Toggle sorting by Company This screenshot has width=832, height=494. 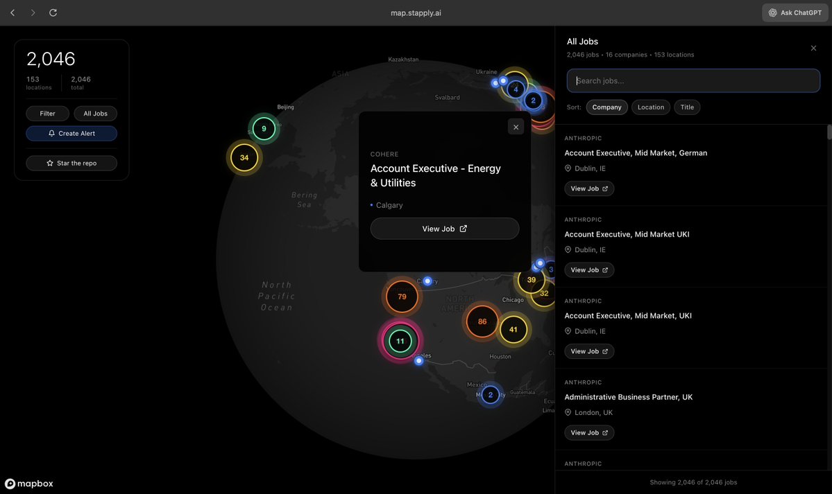click(x=606, y=107)
